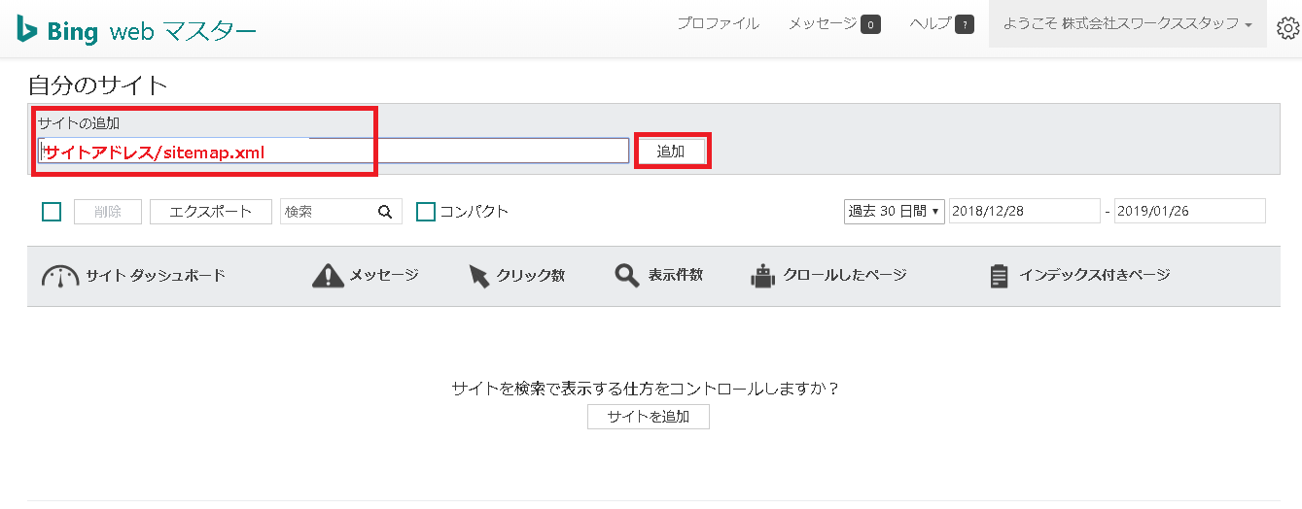Expand the ようこそ account dropdown menu

[1129, 23]
